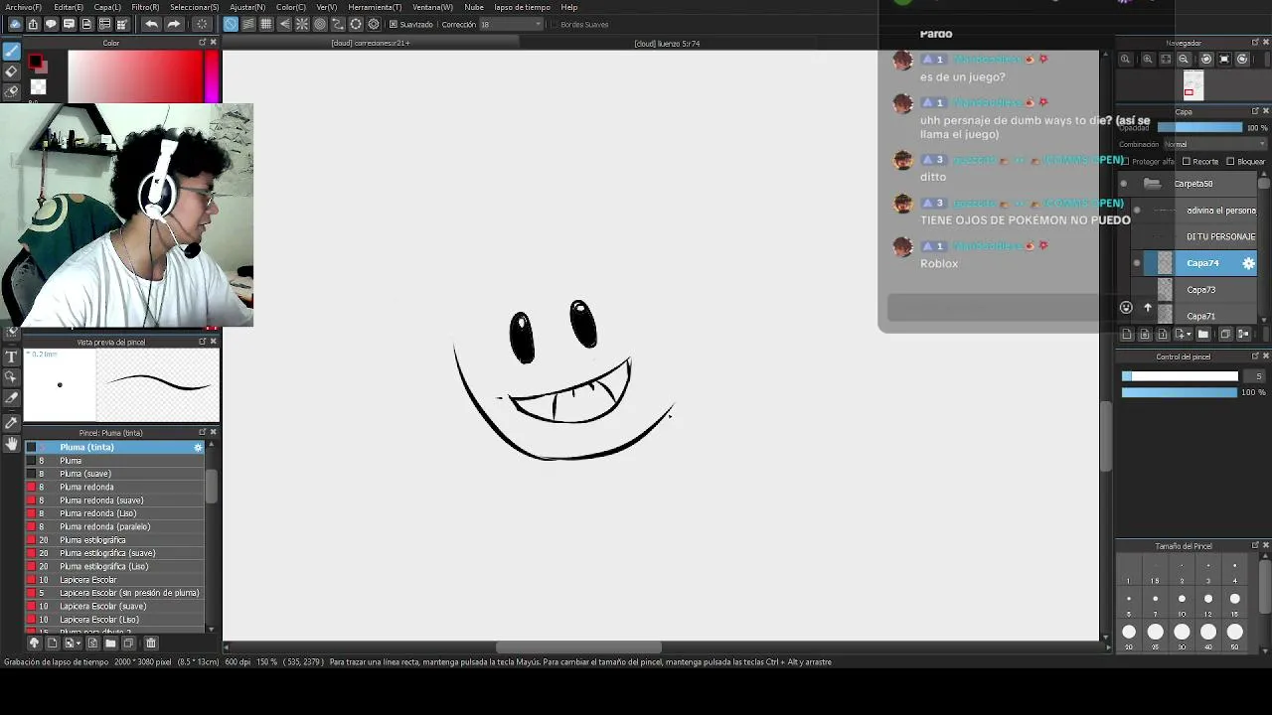Open settings gear for Capa74 layer

(x=1249, y=263)
